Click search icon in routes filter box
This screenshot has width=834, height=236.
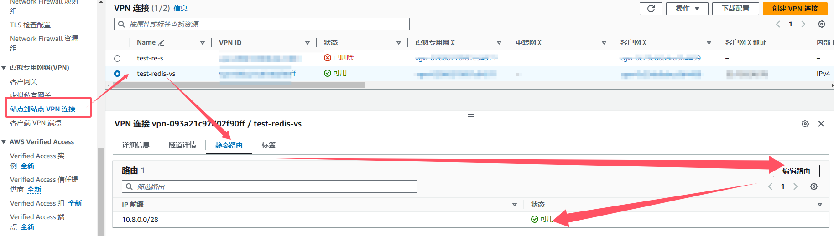(130, 186)
